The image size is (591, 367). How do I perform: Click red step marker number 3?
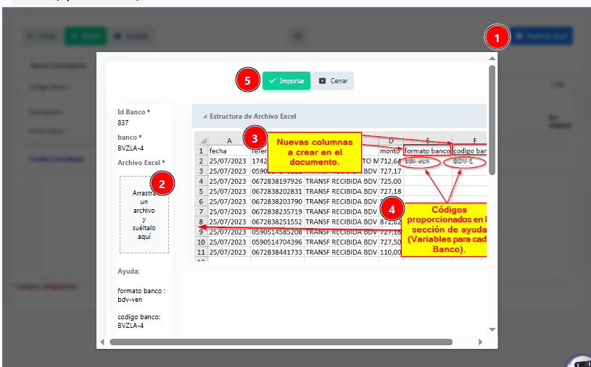pos(252,136)
